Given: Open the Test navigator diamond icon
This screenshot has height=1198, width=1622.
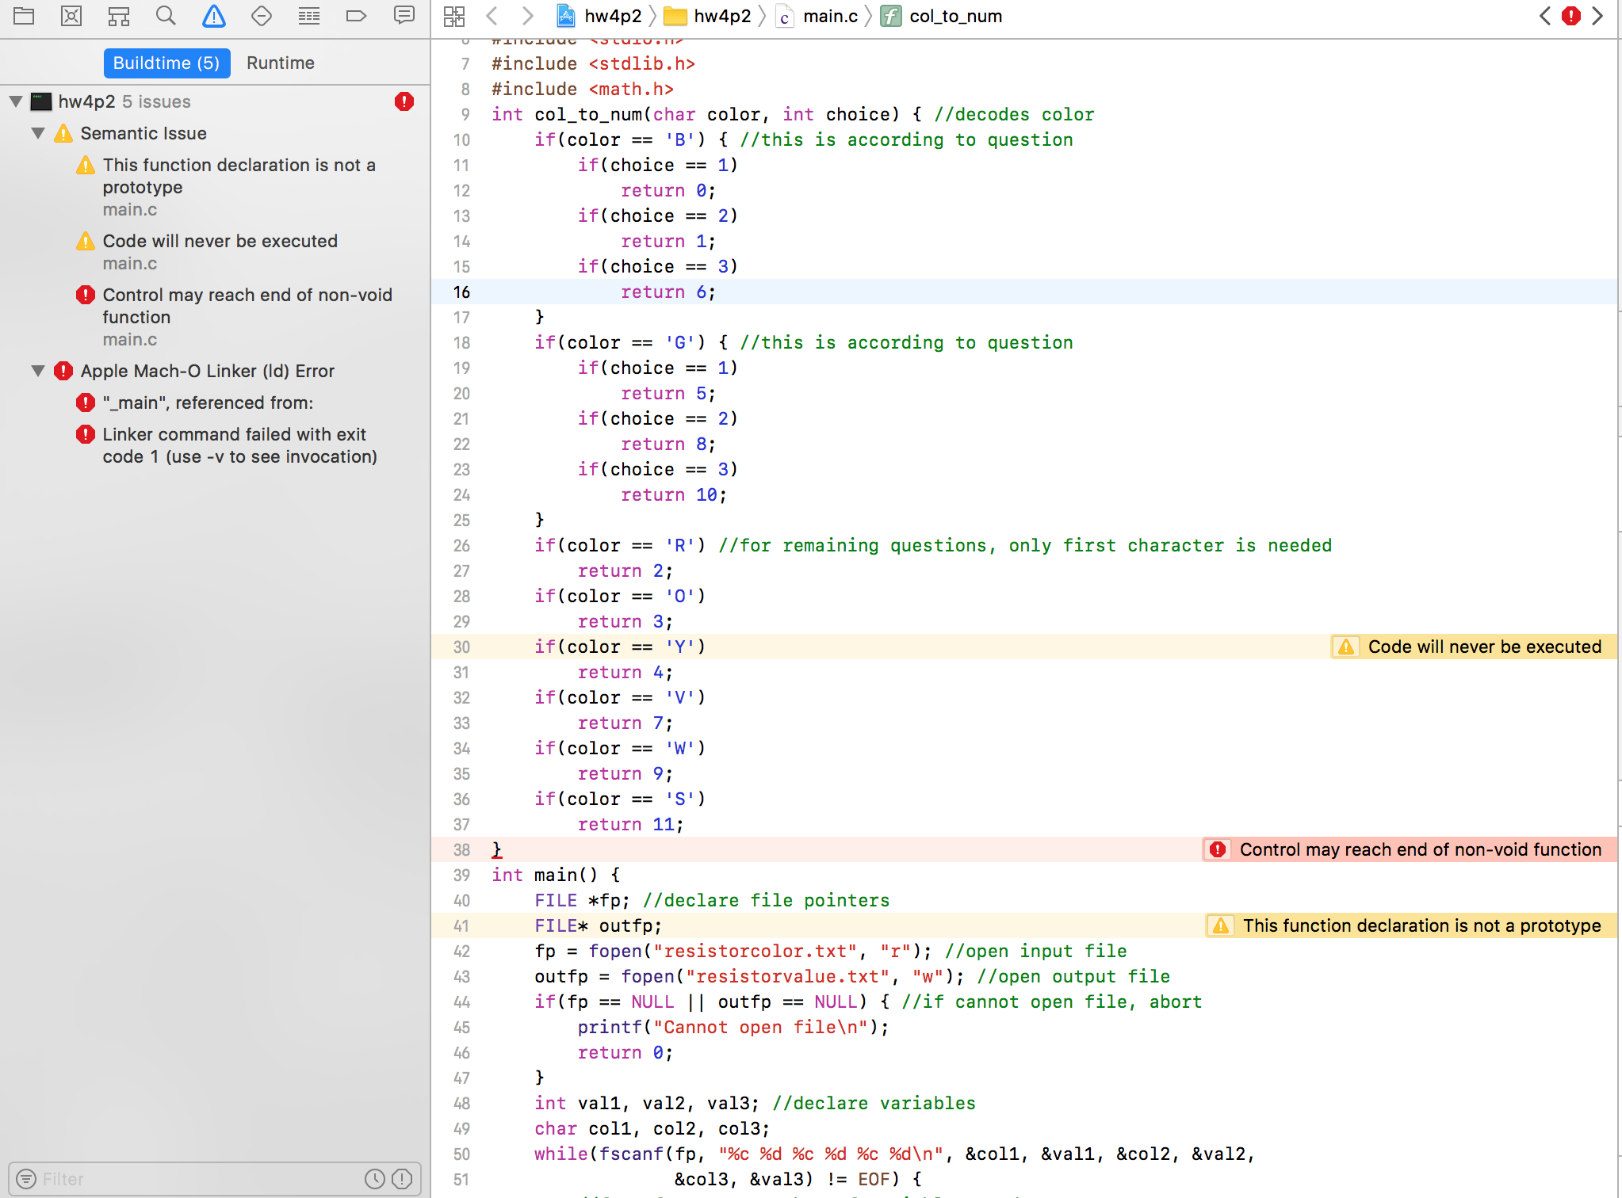Looking at the screenshot, I should coord(262,16).
